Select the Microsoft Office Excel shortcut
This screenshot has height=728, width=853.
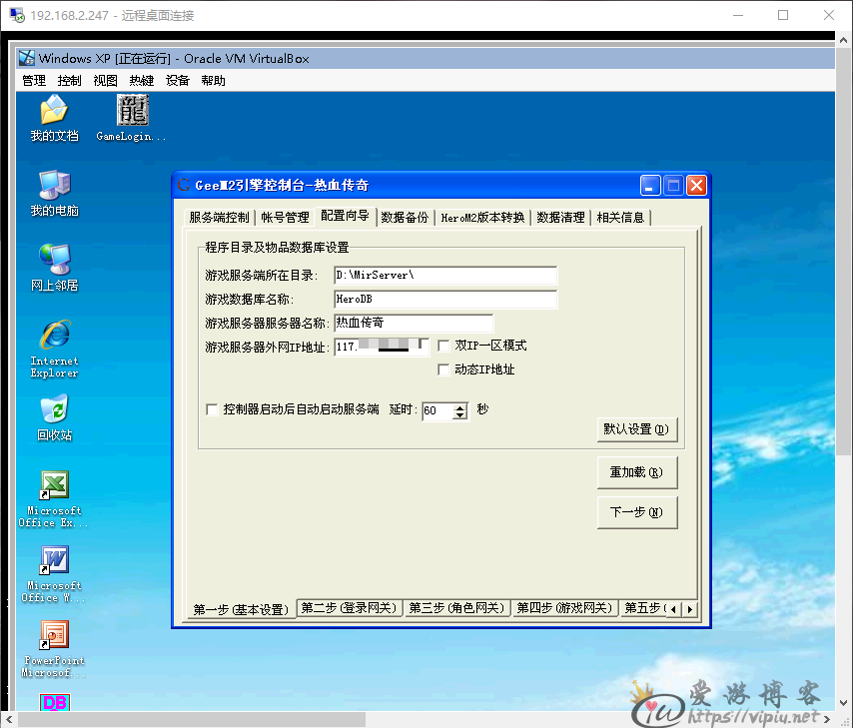[x=54, y=499]
